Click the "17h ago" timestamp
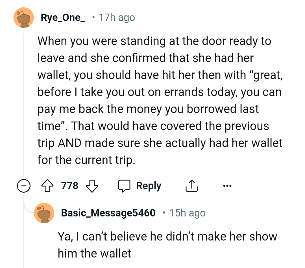The width and height of the screenshot is (305, 268). tap(117, 18)
